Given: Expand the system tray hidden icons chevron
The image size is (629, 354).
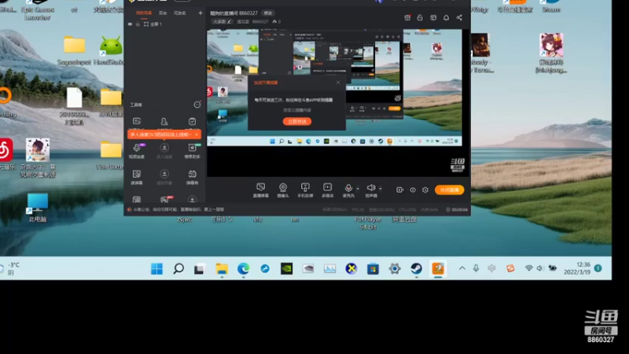Looking at the screenshot, I should tap(462, 268).
